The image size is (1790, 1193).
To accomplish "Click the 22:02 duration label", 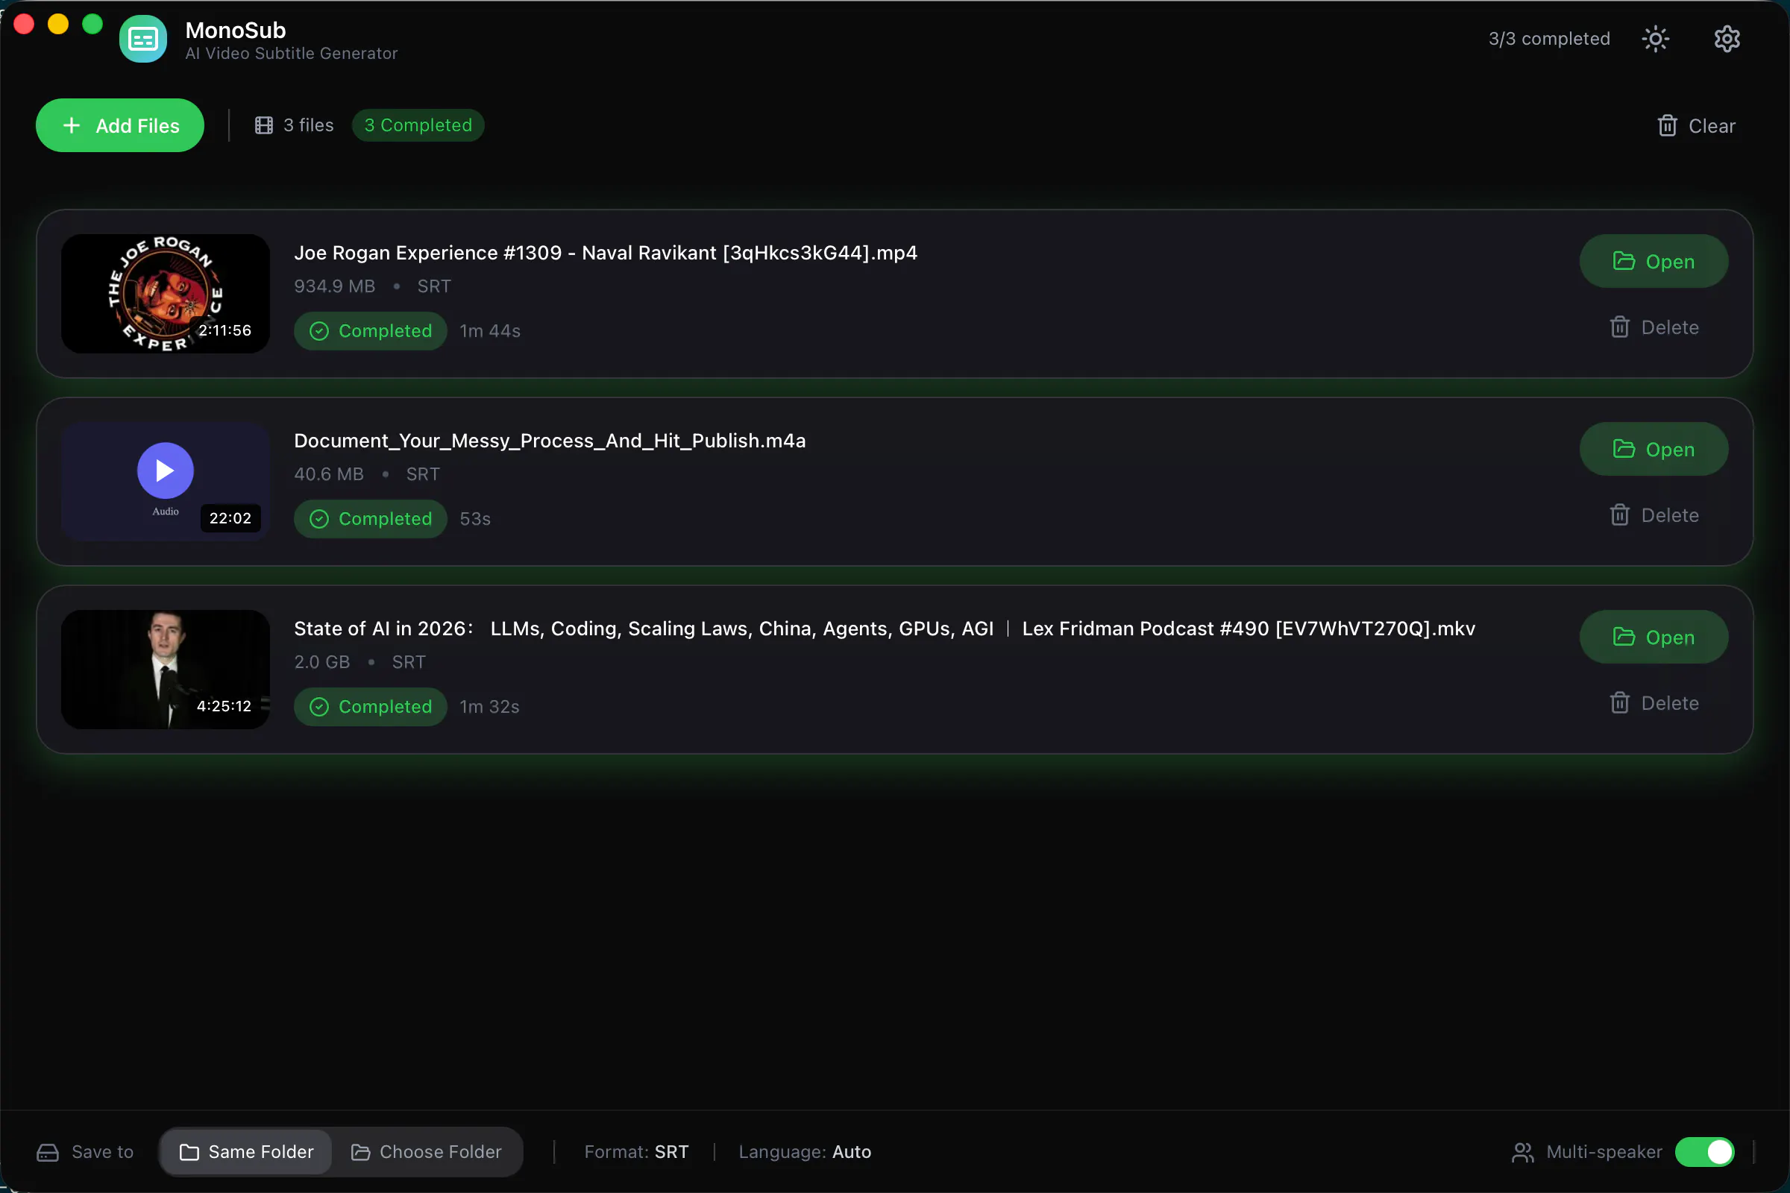I will [x=230, y=518].
